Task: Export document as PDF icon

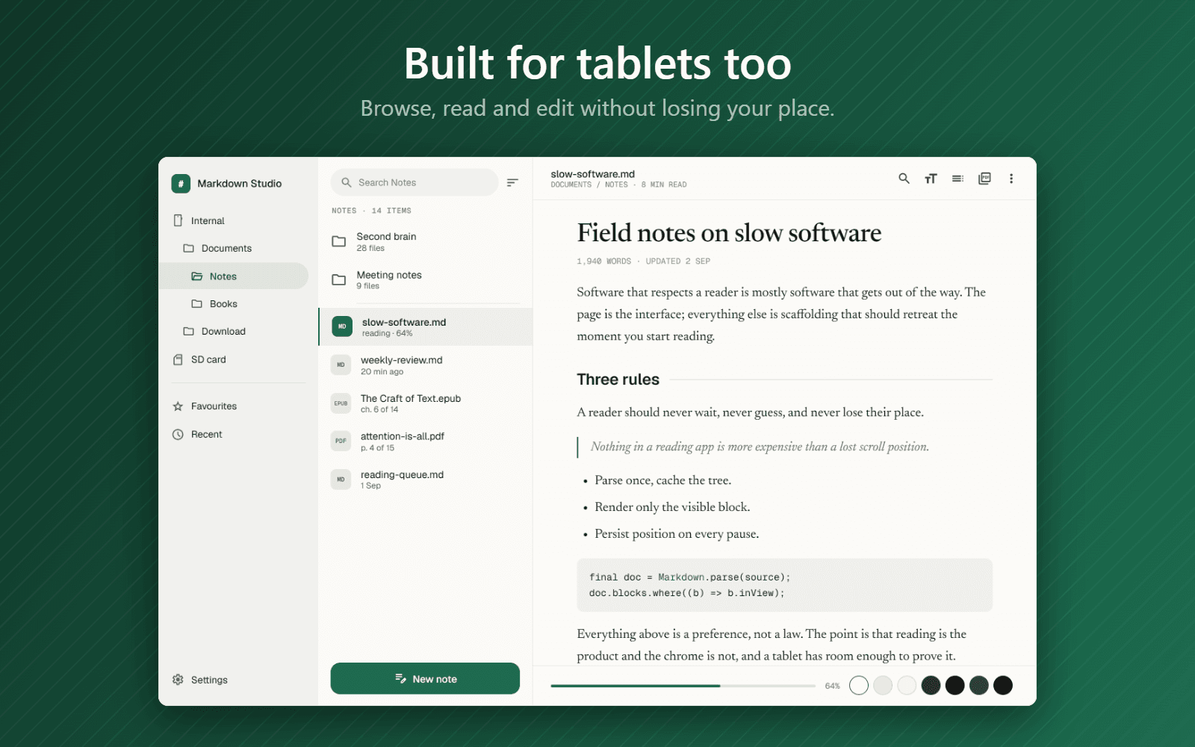Action: 984,179
